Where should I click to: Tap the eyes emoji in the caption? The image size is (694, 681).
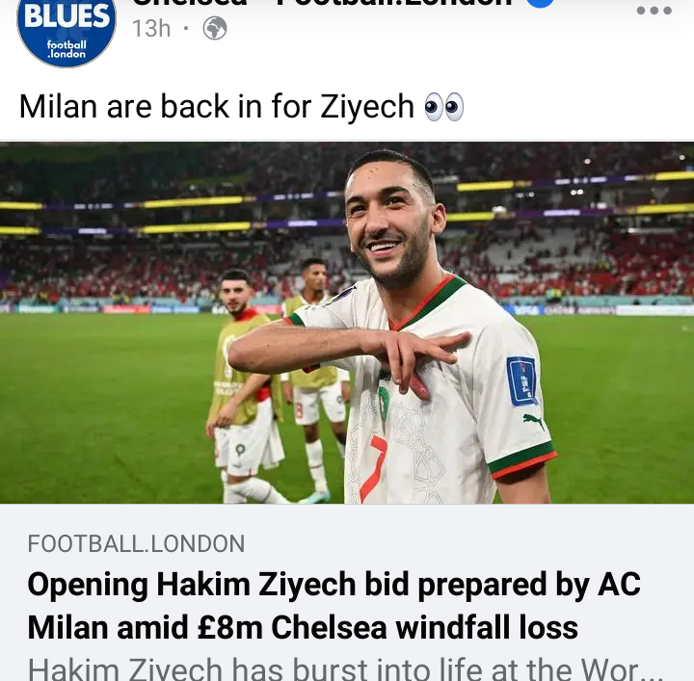(444, 107)
